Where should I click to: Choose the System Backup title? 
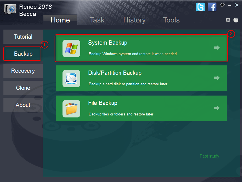(108, 43)
